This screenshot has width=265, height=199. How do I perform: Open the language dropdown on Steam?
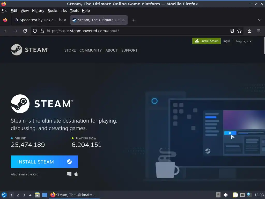[244, 41]
